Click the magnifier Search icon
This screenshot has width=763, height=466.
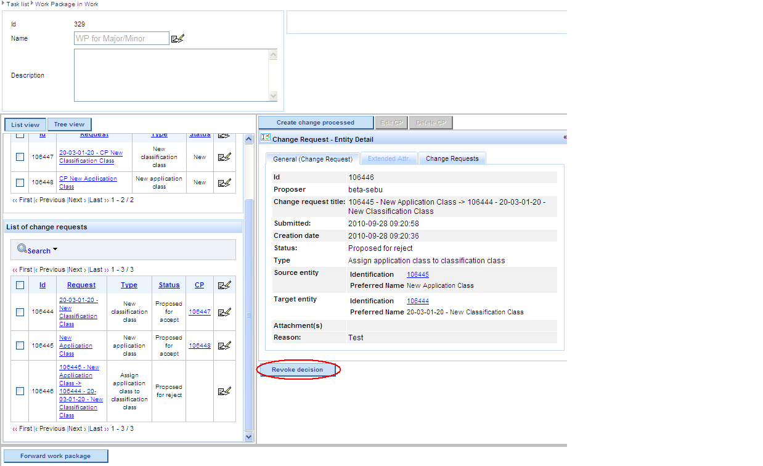point(22,249)
